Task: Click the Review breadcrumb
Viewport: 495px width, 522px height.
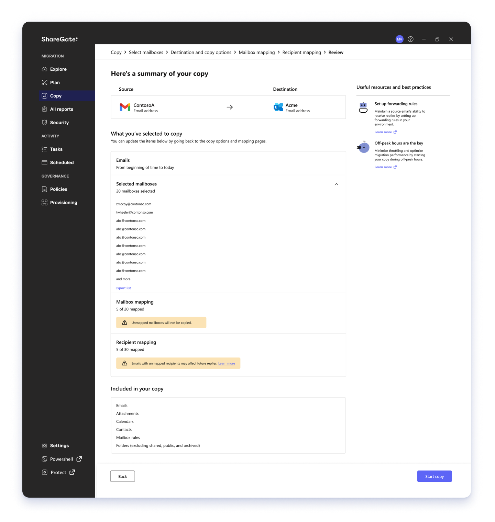Action: 336,52
